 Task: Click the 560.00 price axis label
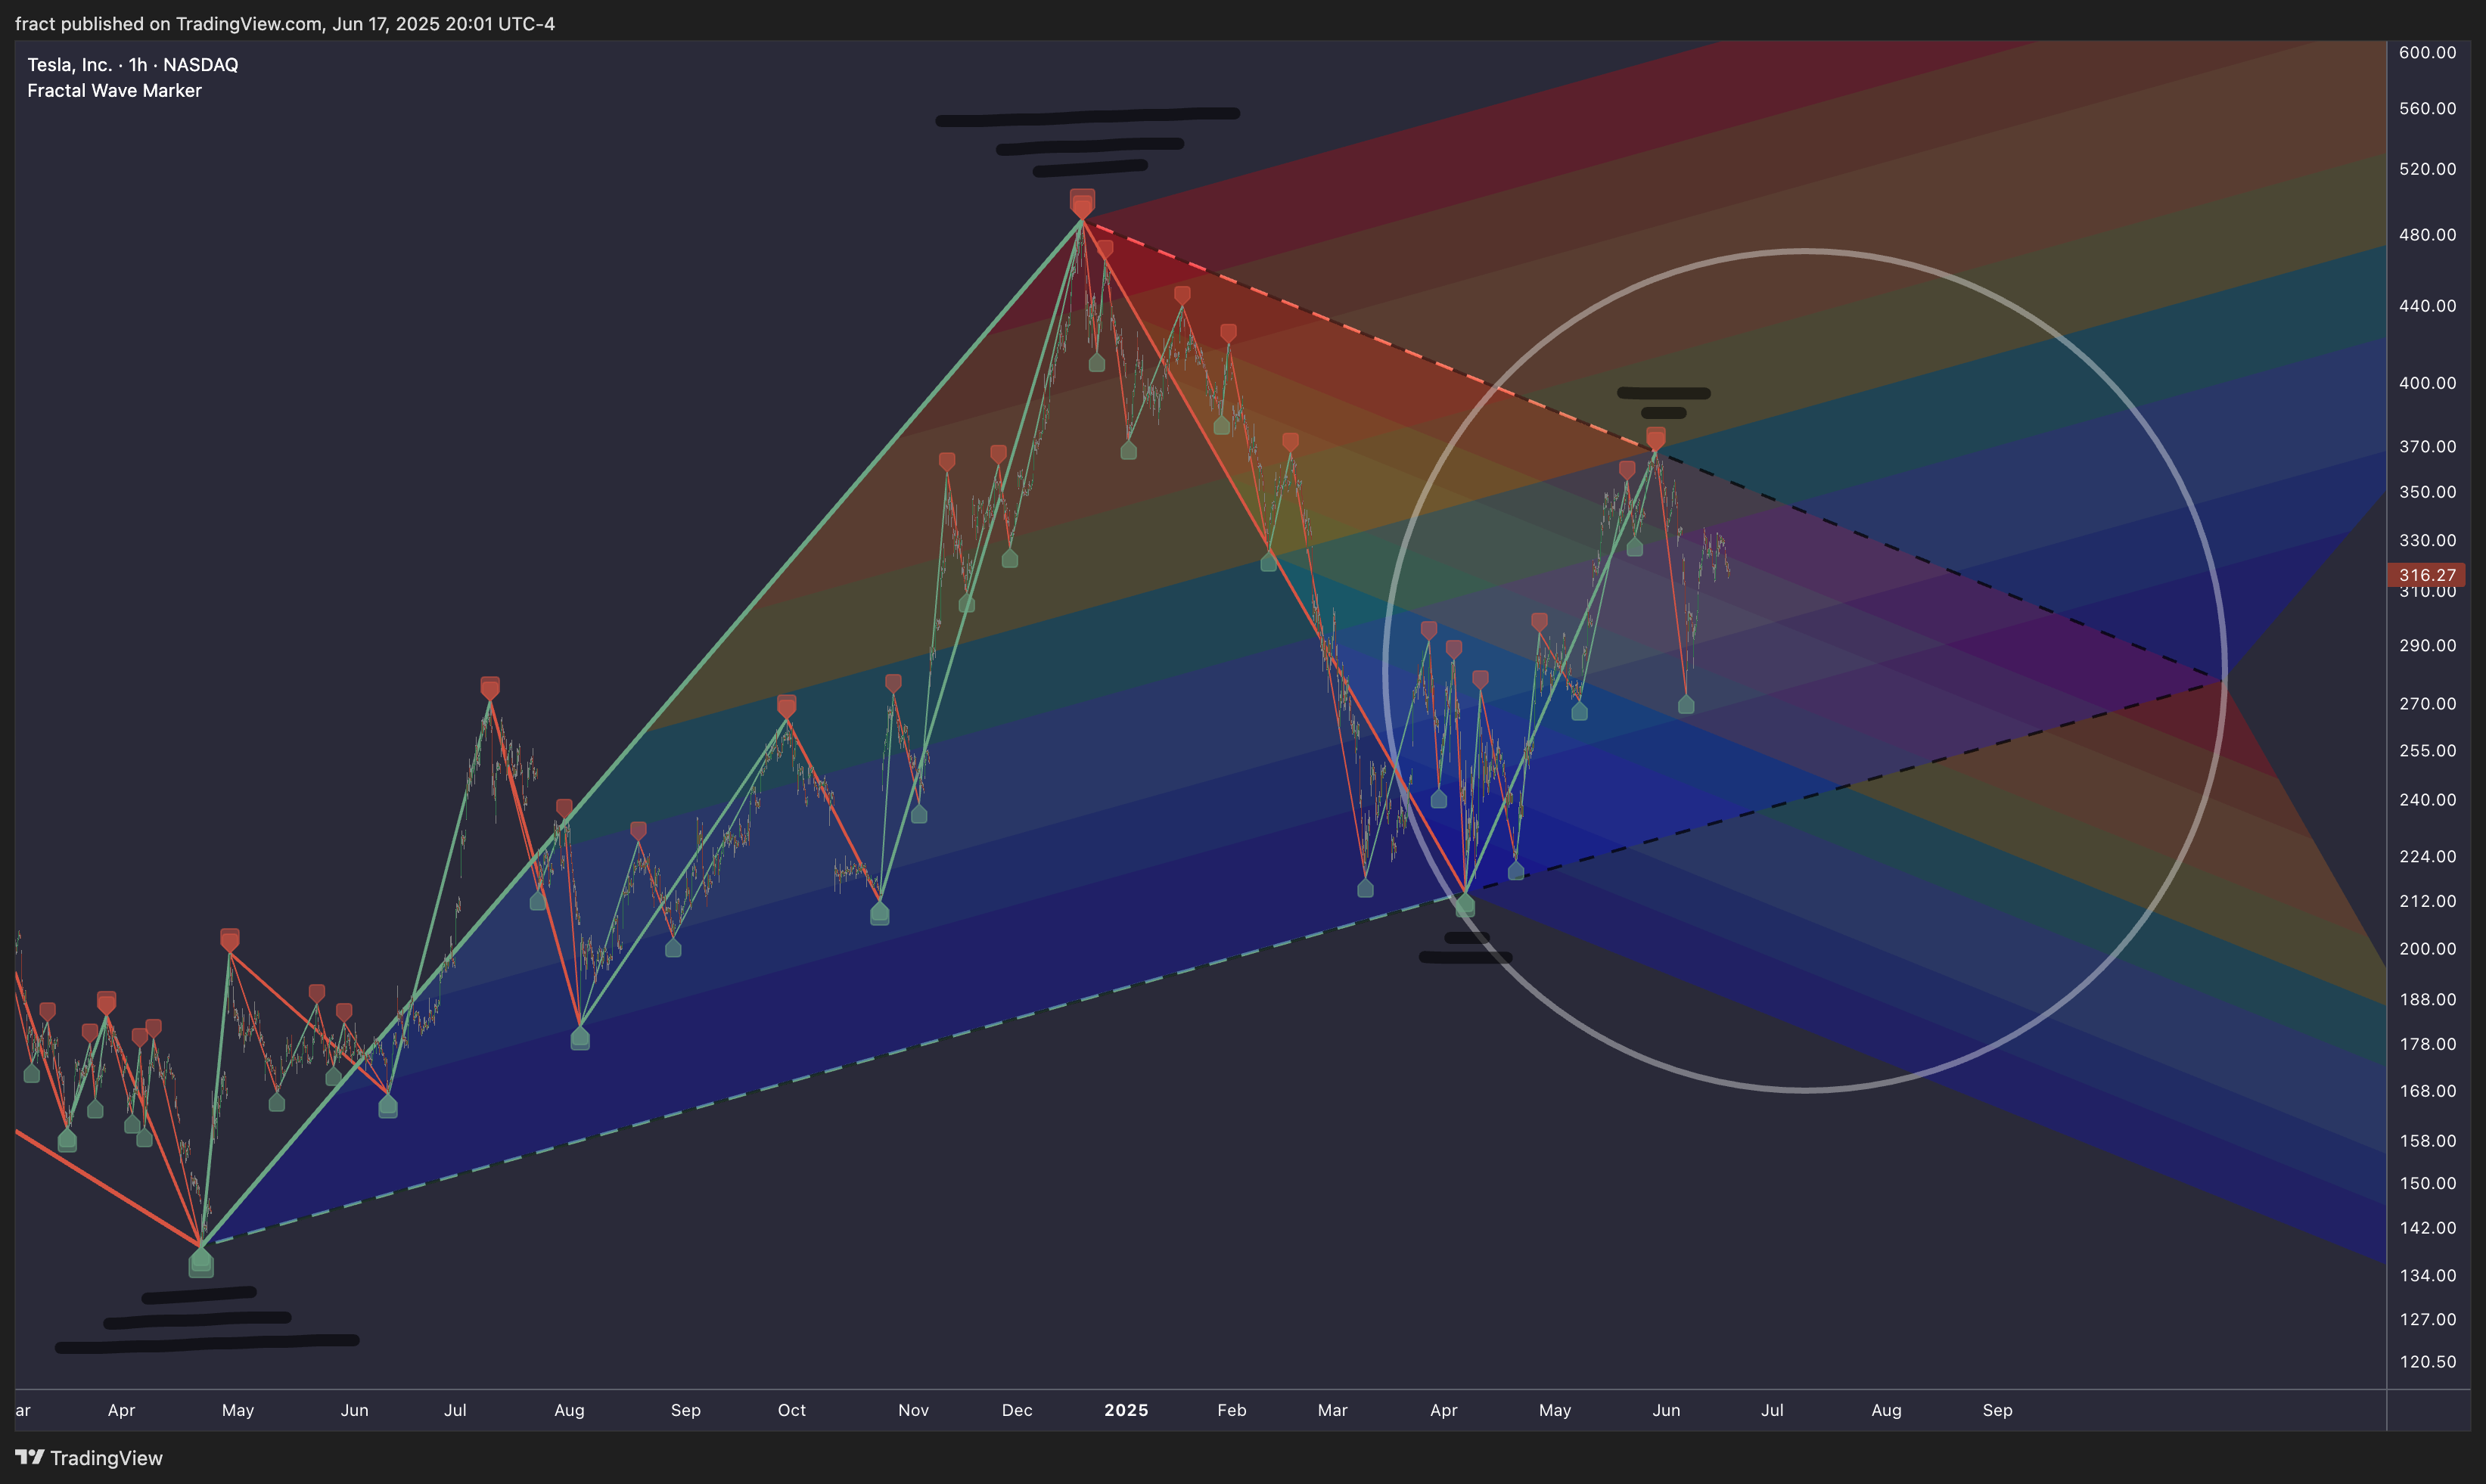point(2427,108)
